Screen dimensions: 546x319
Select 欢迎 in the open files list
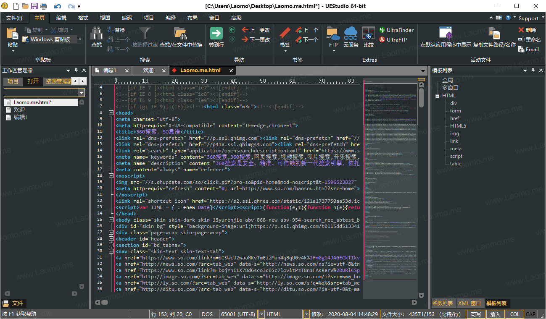(19, 110)
